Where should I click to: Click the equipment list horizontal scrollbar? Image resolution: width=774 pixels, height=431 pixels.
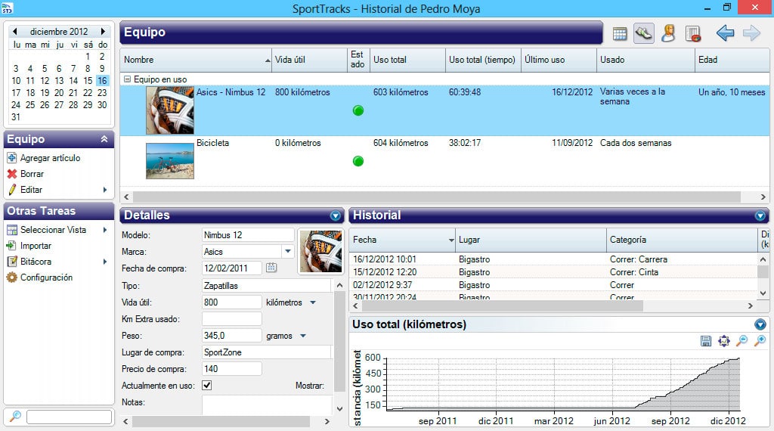pyautogui.click(x=437, y=197)
